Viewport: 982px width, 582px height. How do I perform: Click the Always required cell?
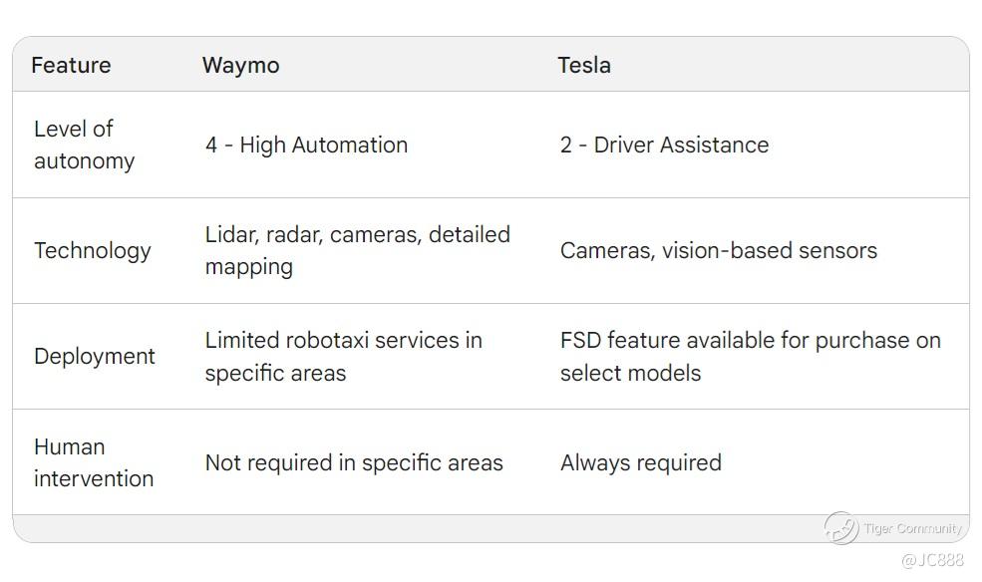click(x=640, y=462)
